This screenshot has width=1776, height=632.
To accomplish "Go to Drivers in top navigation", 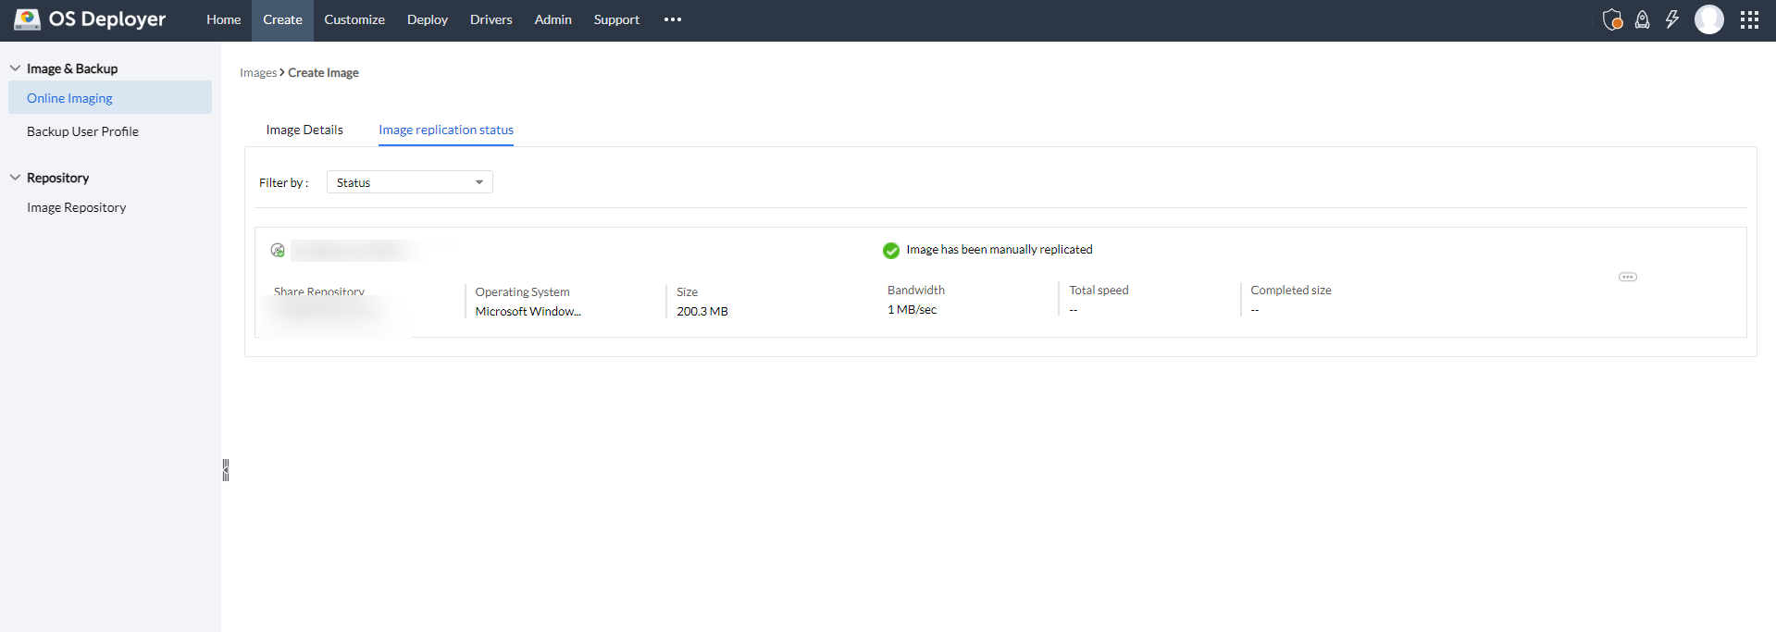I will pos(491,19).
